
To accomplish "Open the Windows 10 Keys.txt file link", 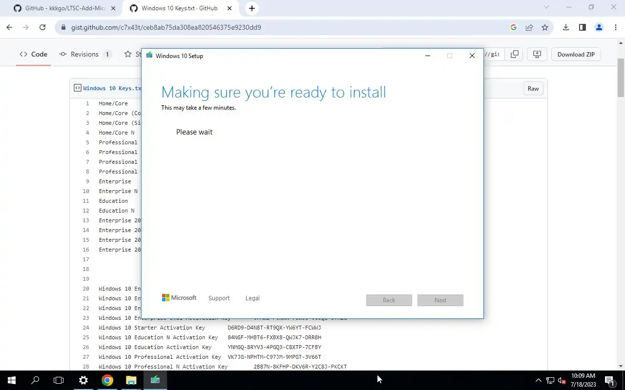I will pyautogui.click(x=112, y=88).
